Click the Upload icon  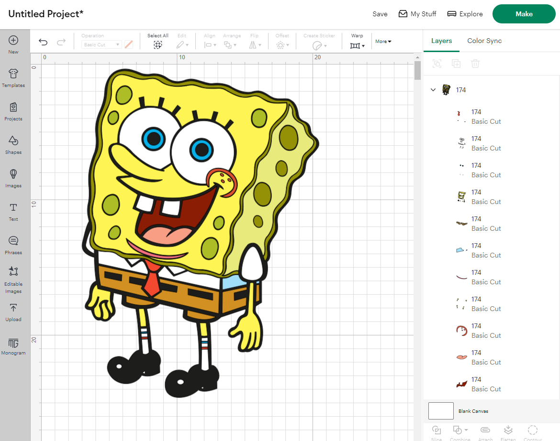tap(13, 308)
